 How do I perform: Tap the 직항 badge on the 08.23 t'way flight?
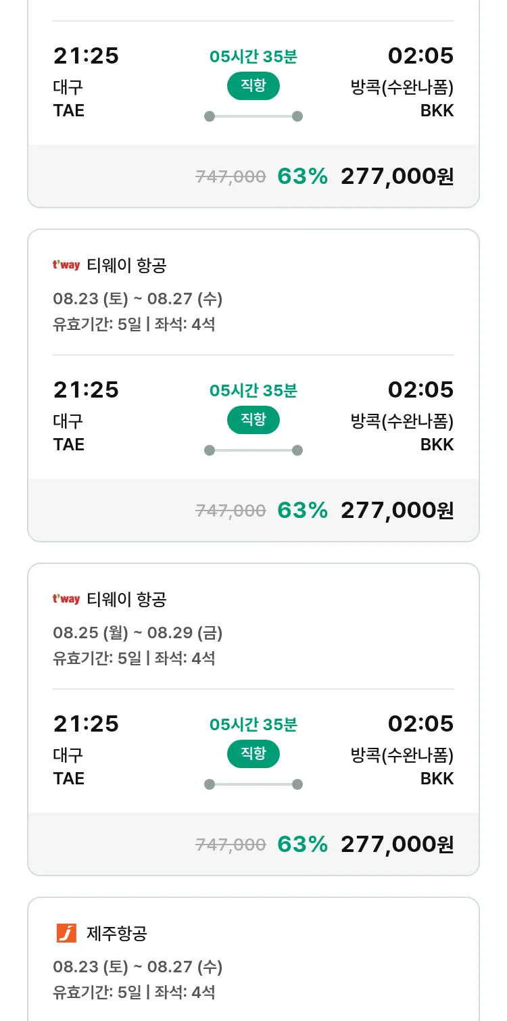[x=253, y=420]
